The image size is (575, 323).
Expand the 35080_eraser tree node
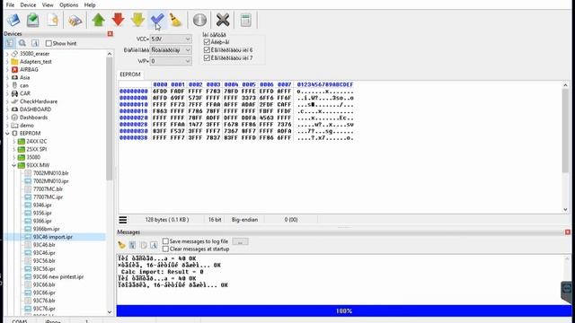(7, 54)
